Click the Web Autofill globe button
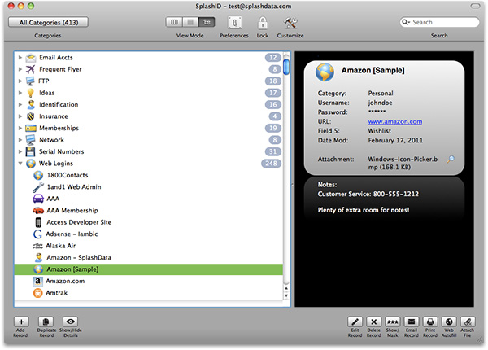Viewport: 488px width, 350px height. point(449,322)
